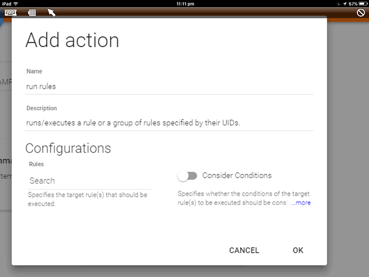Tap the disconnect circle-slash icon

[361, 12]
